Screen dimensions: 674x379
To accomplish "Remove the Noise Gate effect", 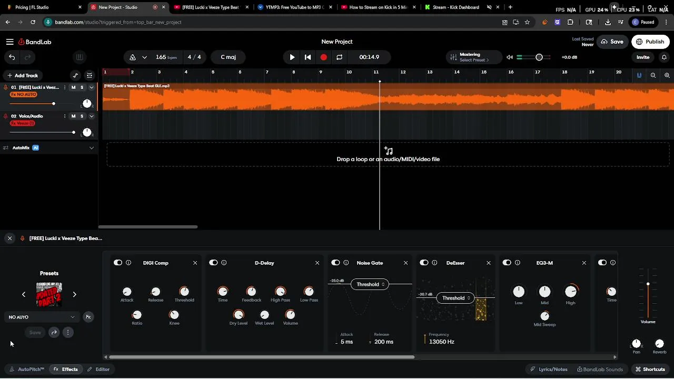I will point(405,263).
